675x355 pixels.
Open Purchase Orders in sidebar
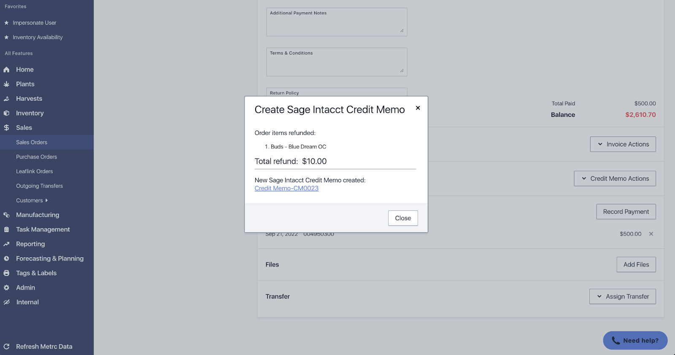[36, 157]
